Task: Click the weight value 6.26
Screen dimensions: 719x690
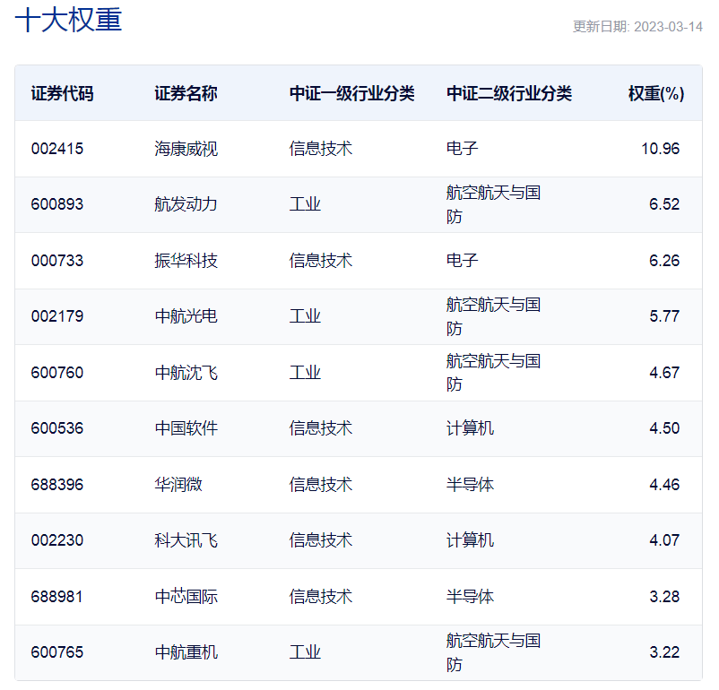Action: [664, 261]
